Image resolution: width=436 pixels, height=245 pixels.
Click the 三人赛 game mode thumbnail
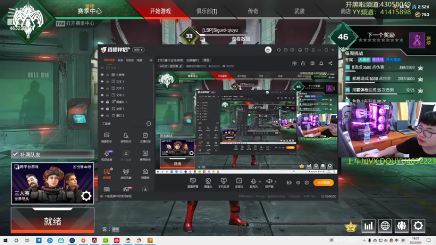coord(52,183)
